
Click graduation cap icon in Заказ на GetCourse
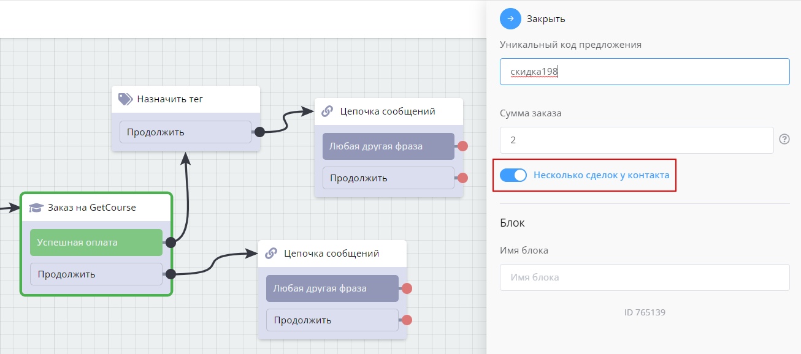[36, 208]
